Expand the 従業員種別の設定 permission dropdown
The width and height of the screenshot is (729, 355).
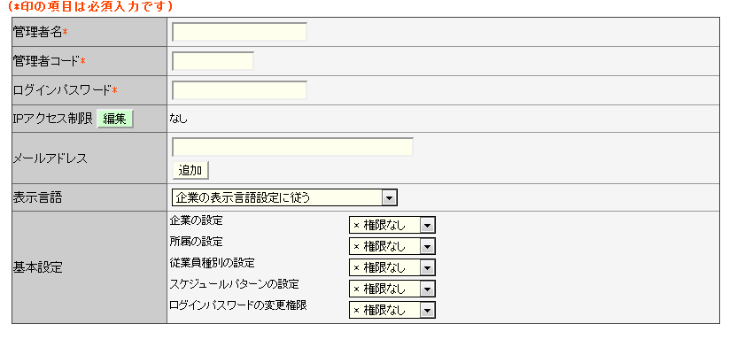(x=392, y=267)
